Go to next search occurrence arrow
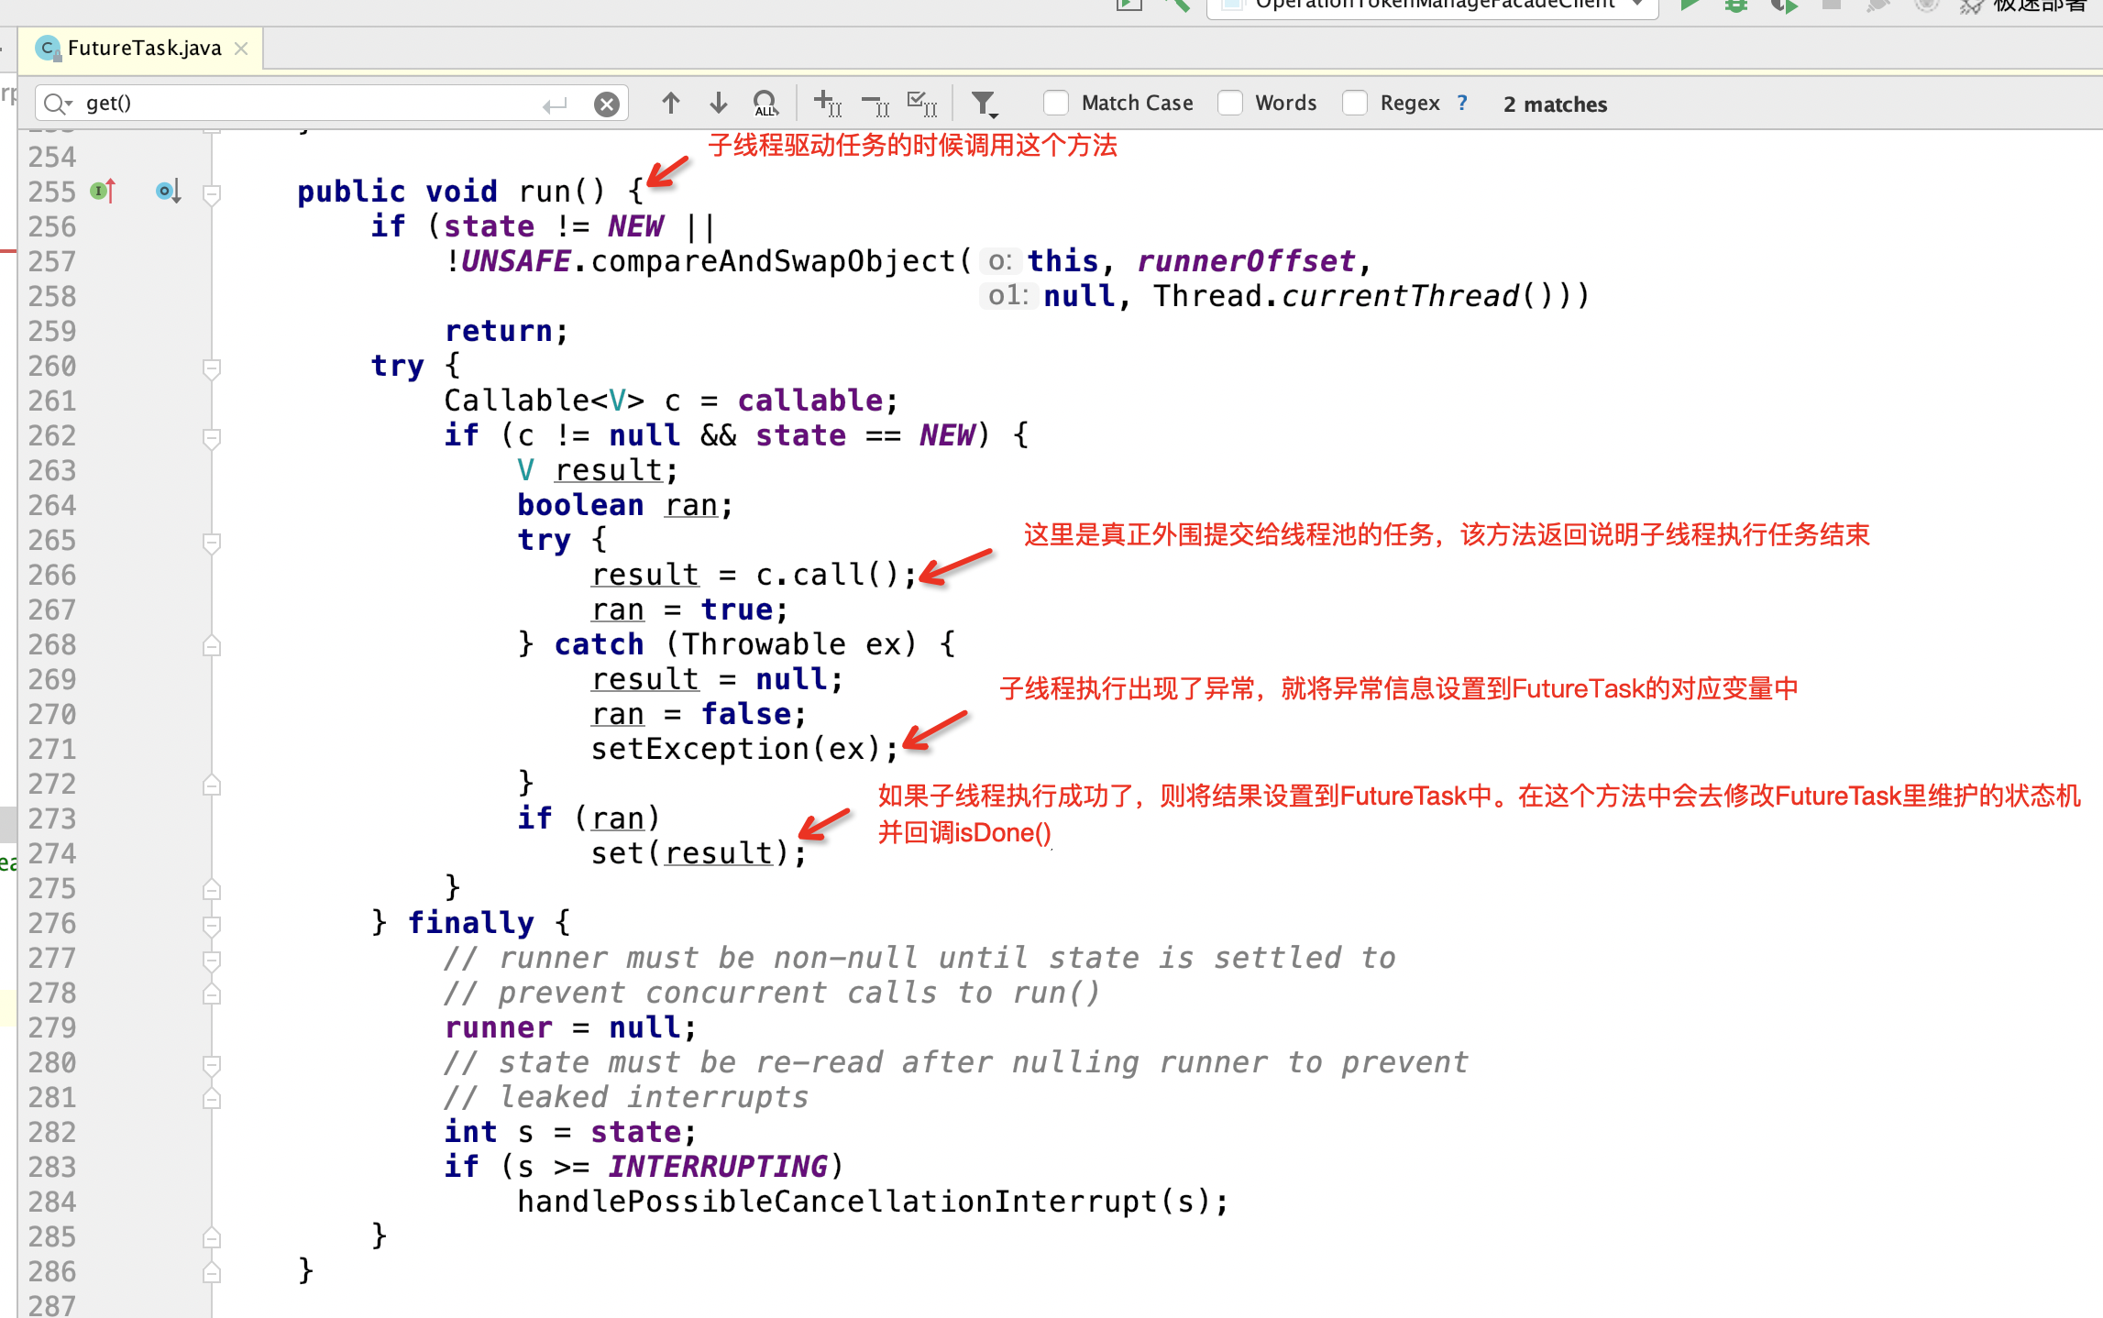The height and width of the screenshot is (1318, 2103). click(x=719, y=104)
